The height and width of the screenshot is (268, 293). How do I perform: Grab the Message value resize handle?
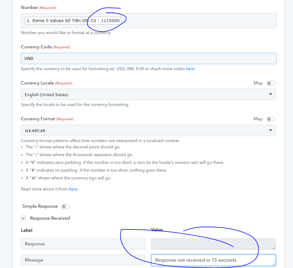pos(274,264)
